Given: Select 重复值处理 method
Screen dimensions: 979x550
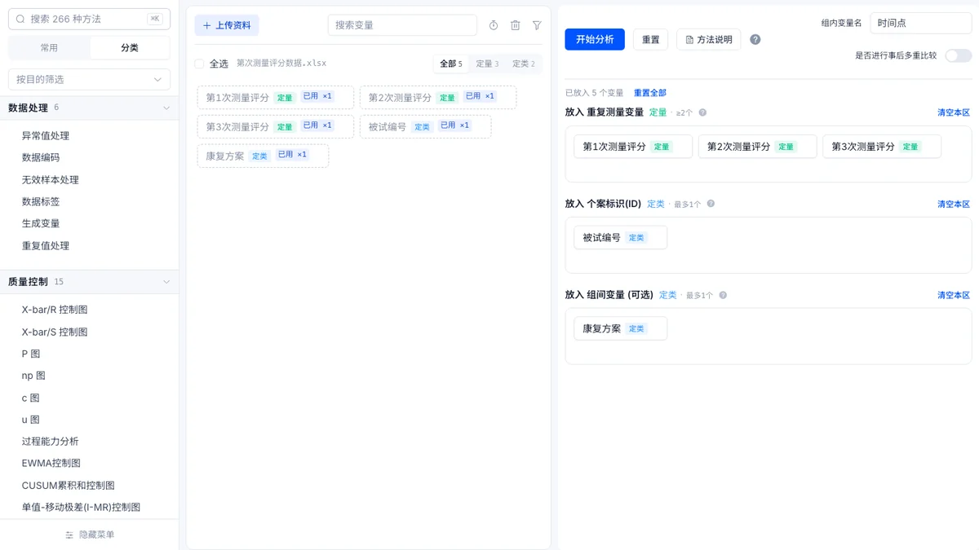Looking at the screenshot, I should (x=46, y=246).
